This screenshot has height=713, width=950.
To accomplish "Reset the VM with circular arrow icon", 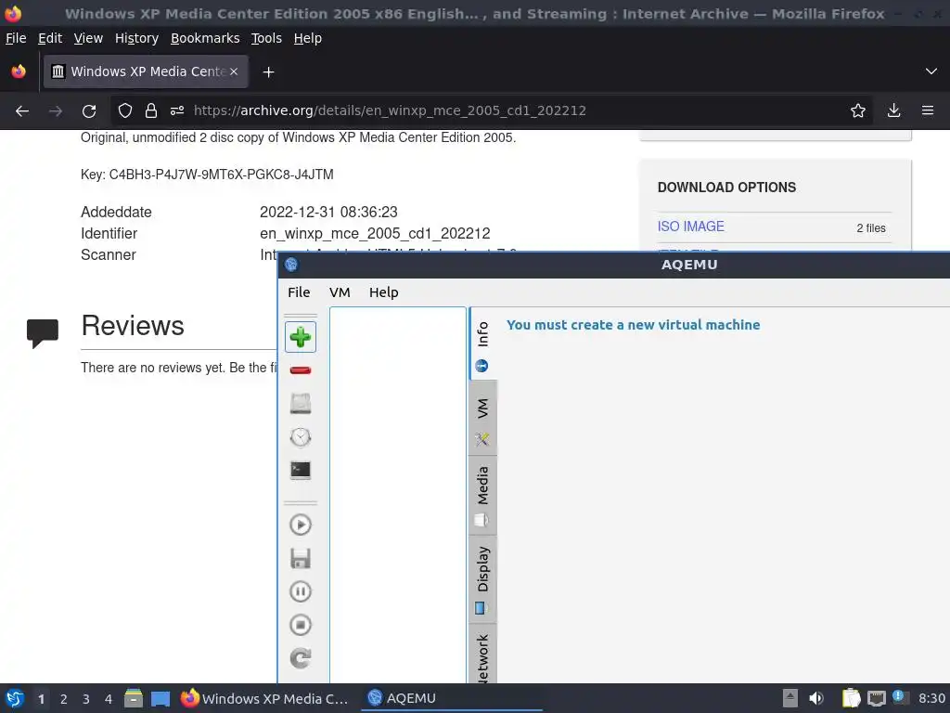I will (x=301, y=658).
